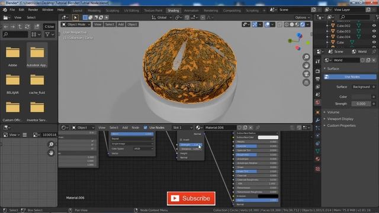Select solid viewport shading
Screen dimensions: 379x213
pos(292,24)
